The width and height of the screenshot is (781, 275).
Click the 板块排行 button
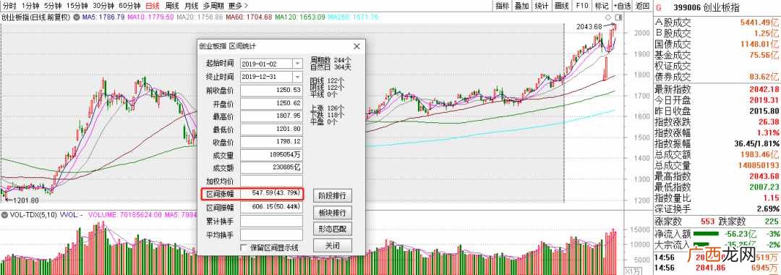tap(332, 213)
